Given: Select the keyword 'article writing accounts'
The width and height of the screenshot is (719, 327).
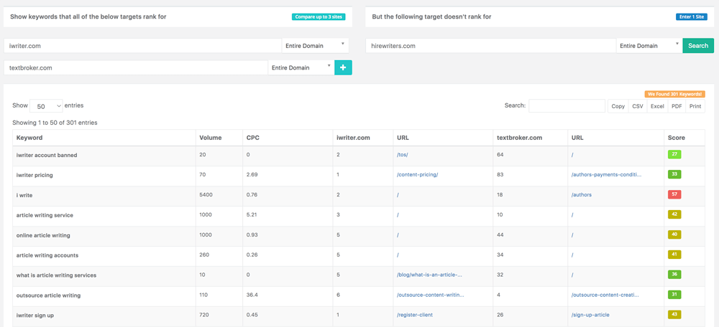Looking at the screenshot, I should point(47,255).
